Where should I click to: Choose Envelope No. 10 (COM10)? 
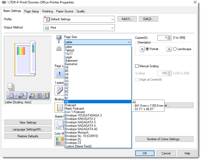[98, 136]
